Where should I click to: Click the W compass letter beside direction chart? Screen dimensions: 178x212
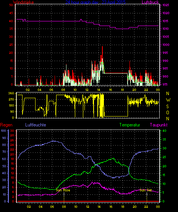[x=168, y=100]
